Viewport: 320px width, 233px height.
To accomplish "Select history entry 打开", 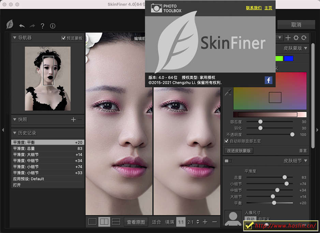I will [x=48, y=185].
